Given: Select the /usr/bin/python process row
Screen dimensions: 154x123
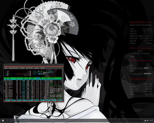Looking at the screenshot, I should point(33,90).
